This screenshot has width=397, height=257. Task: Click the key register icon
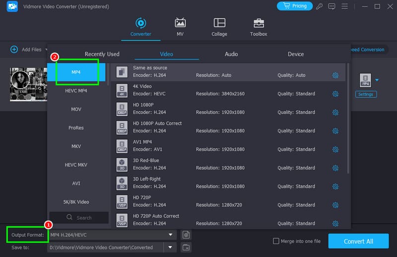[x=319, y=6]
